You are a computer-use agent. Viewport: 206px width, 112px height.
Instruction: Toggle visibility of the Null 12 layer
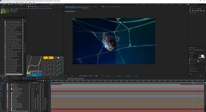1,109
